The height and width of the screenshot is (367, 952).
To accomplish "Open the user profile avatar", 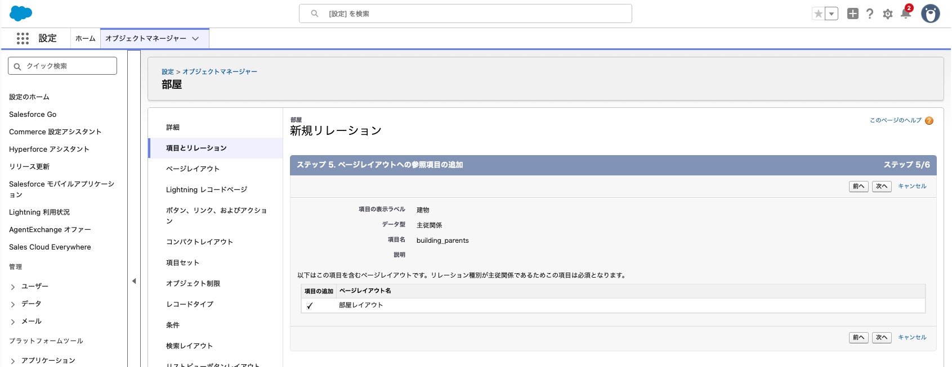I will (930, 13).
